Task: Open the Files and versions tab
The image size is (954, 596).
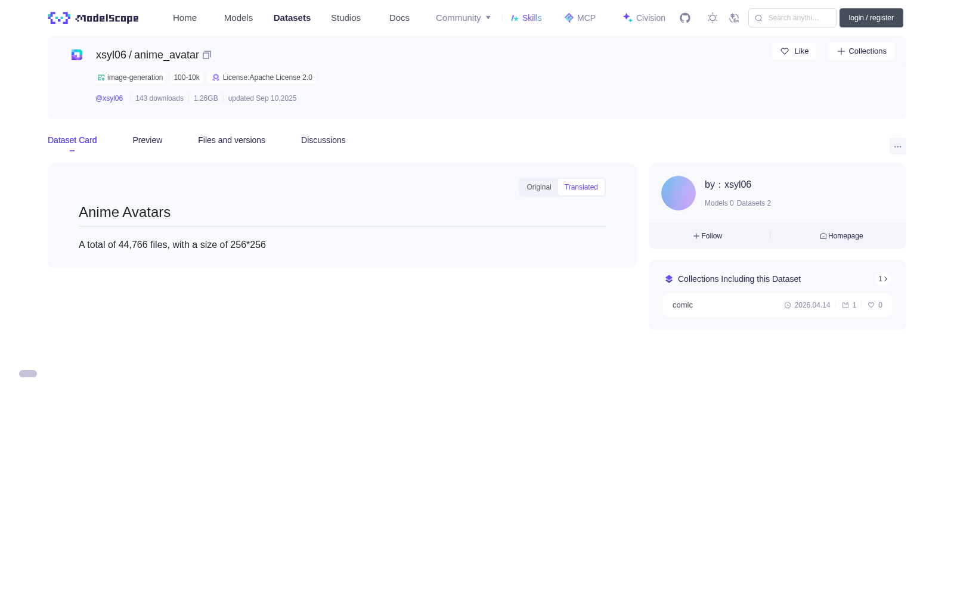Action: tap(231, 140)
